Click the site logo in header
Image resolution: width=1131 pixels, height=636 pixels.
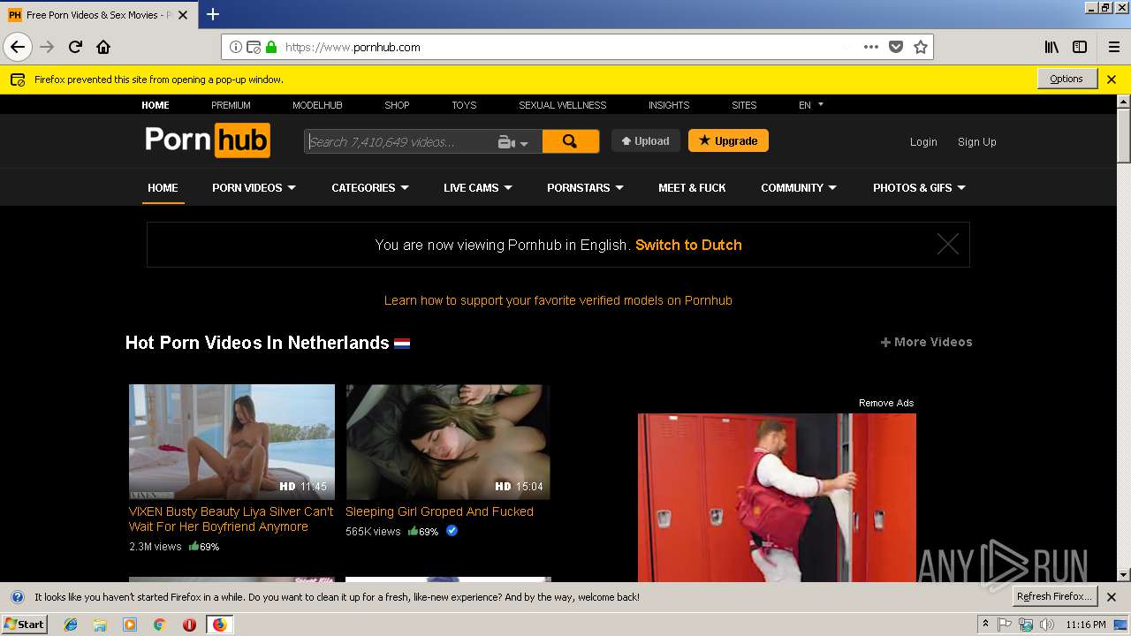208,140
